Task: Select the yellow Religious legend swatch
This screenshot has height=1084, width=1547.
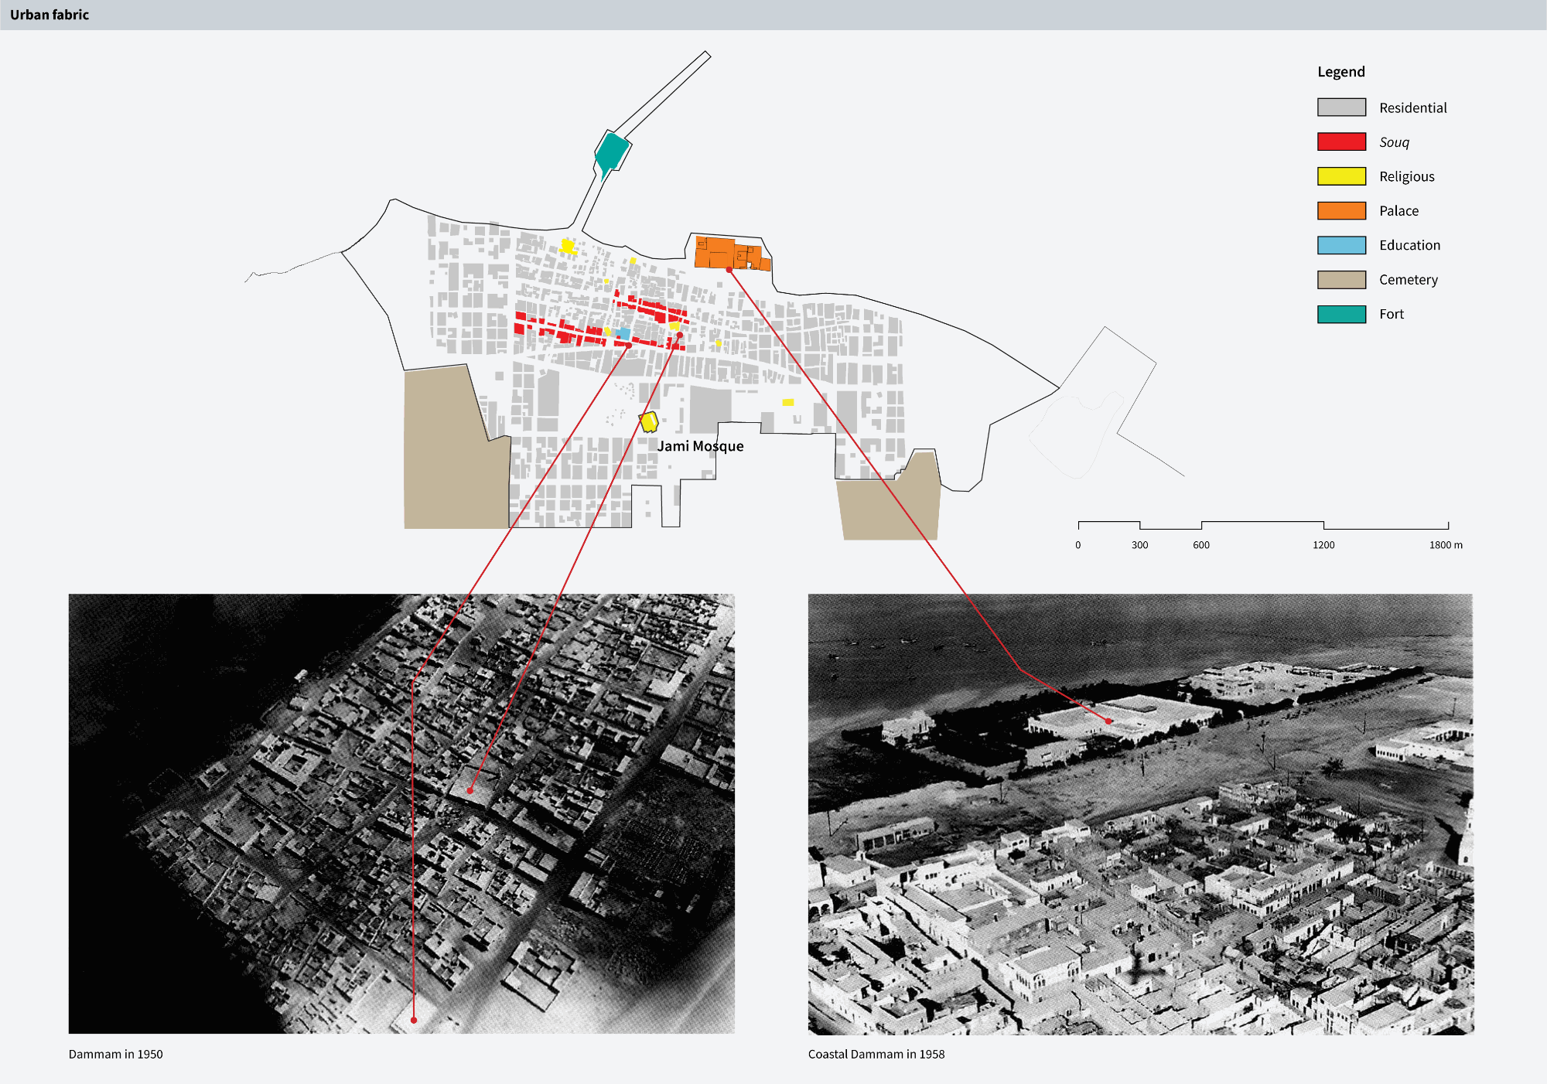Action: point(1341,176)
